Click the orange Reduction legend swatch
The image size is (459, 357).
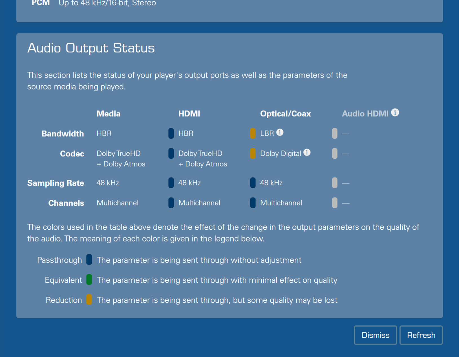[89, 300]
